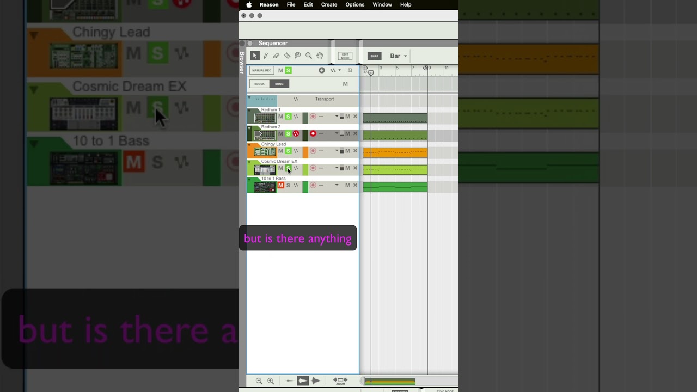This screenshot has width=697, height=392.
Task: Click Redrum 2 device thumbnail
Action: 265,134
